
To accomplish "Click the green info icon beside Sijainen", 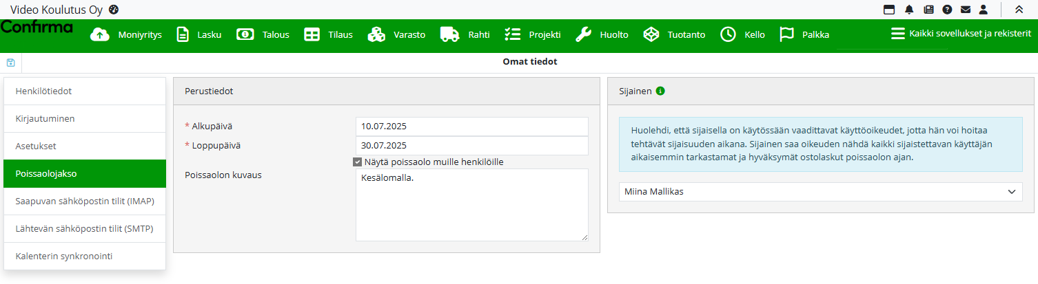I will (660, 91).
